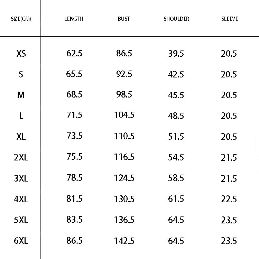Screen dimensions: 259x259
Task: Click the 83.5 length value
Action: [74, 220]
